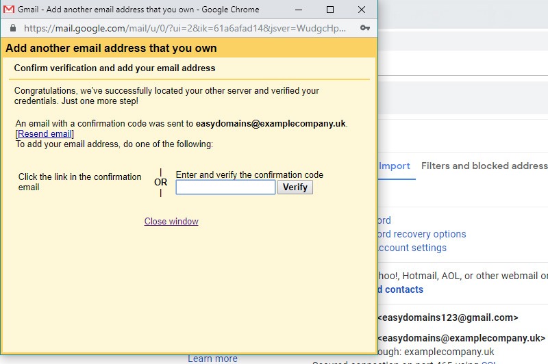Focus the confirmation code input field
The image size is (548, 364).
(x=225, y=187)
